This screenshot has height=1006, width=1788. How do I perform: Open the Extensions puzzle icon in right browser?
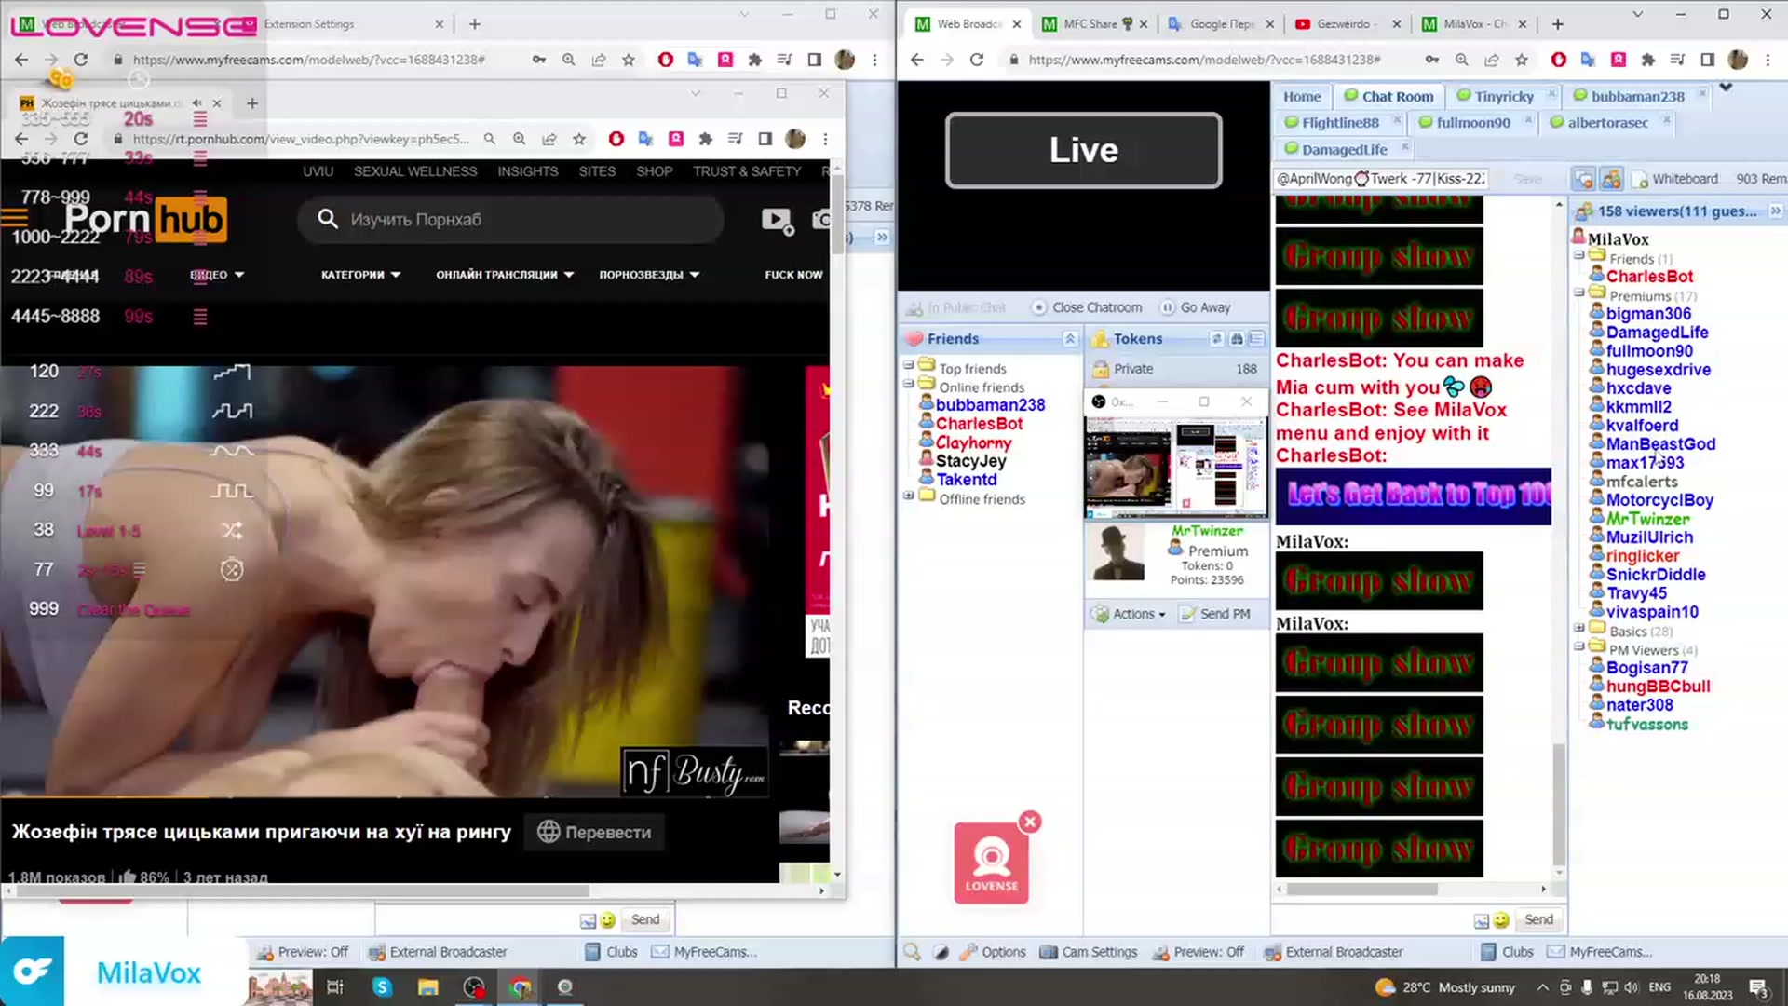[1647, 60]
